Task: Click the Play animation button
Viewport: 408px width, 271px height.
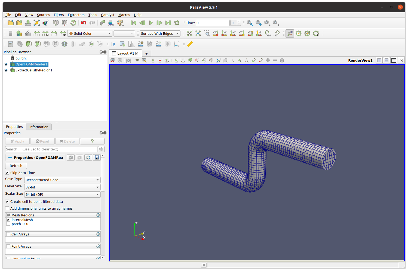Action: (151, 23)
